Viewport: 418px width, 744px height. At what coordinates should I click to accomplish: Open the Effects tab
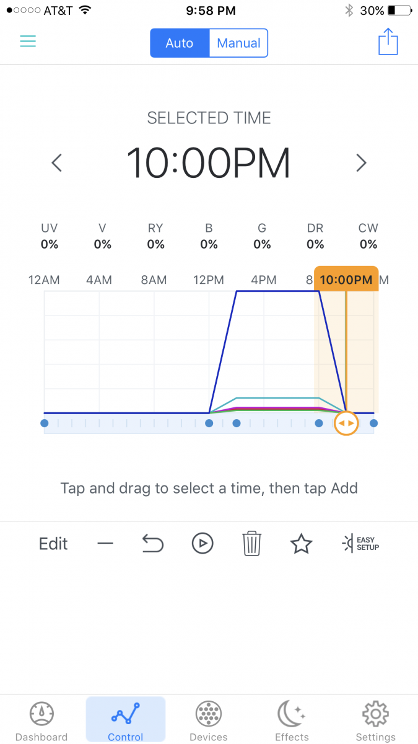coord(292,720)
